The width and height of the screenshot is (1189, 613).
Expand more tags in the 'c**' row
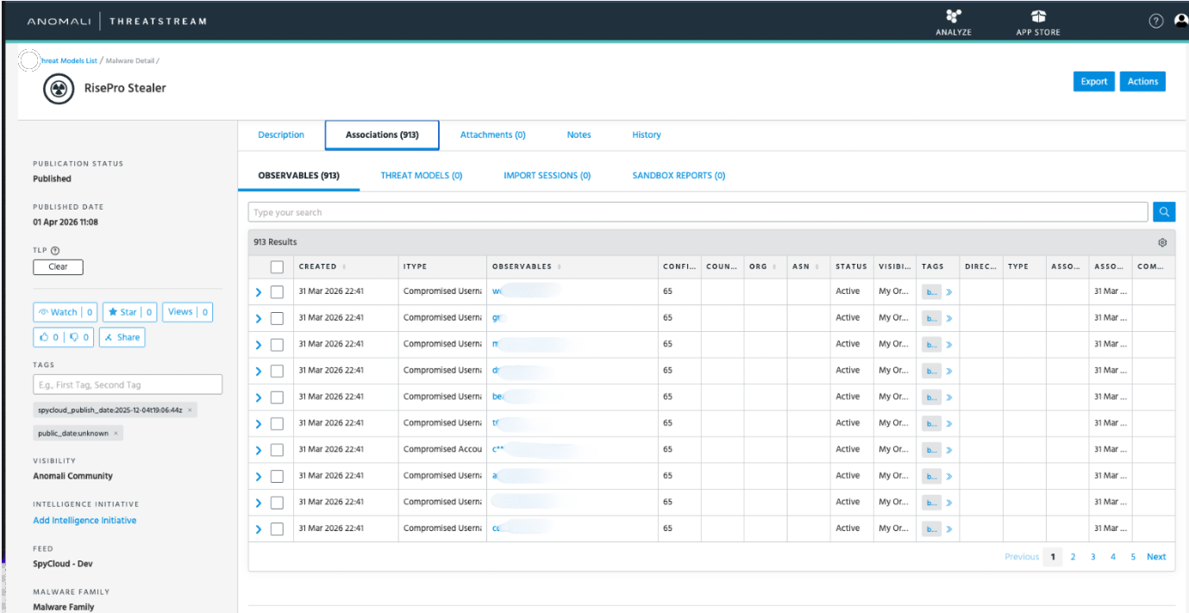click(x=948, y=450)
